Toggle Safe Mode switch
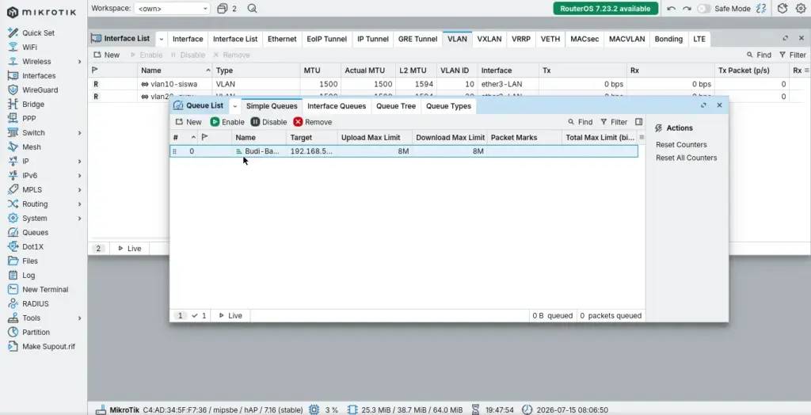Viewport: 811px width, 415px height. click(704, 8)
